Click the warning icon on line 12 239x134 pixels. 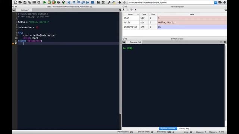(x=13, y=44)
